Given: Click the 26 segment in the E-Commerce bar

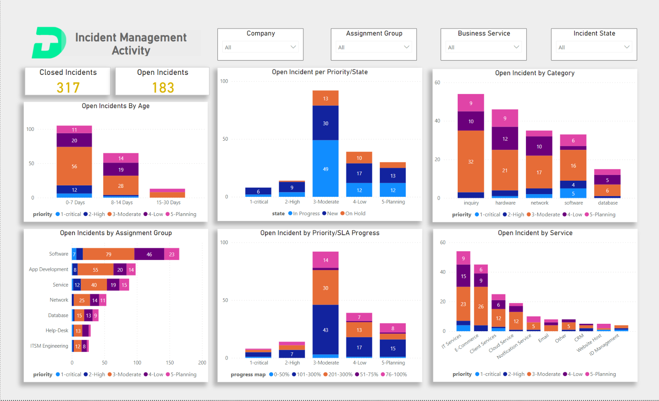Looking at the screenshot, I should click(x=481, y=306).
